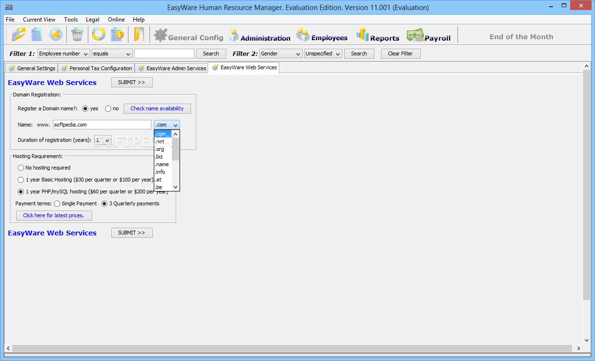
Task: Click the domain name input field
Action: [x=102, y=125]
